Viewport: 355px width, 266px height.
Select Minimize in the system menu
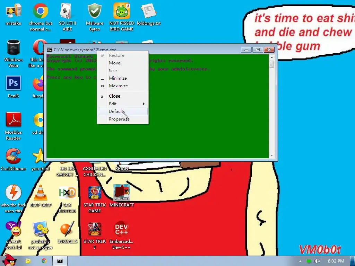pyautogui.click(x=123, y=78)
